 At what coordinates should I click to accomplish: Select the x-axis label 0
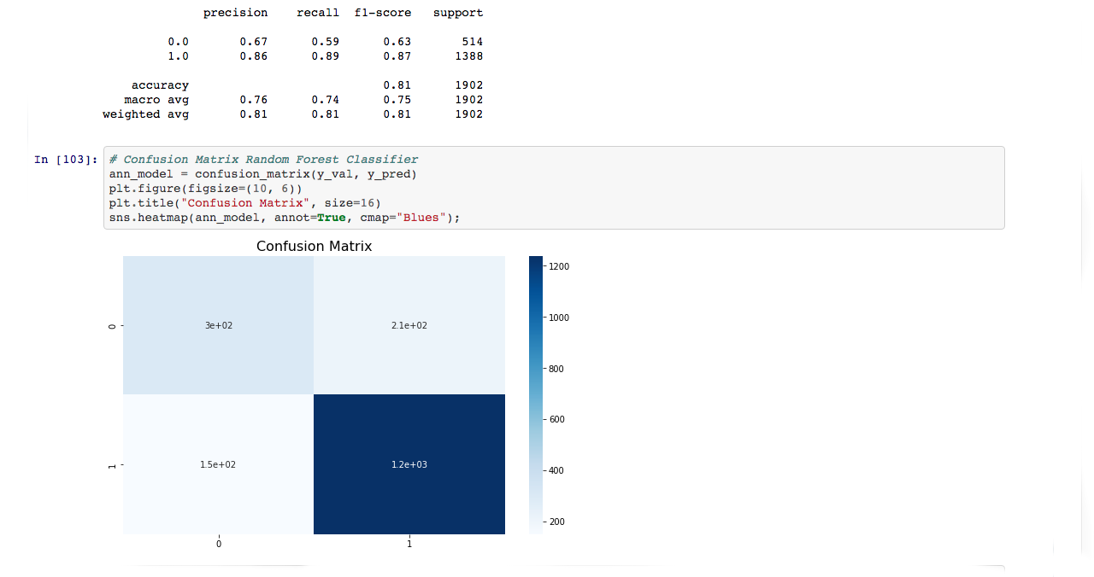coord(218,543)
